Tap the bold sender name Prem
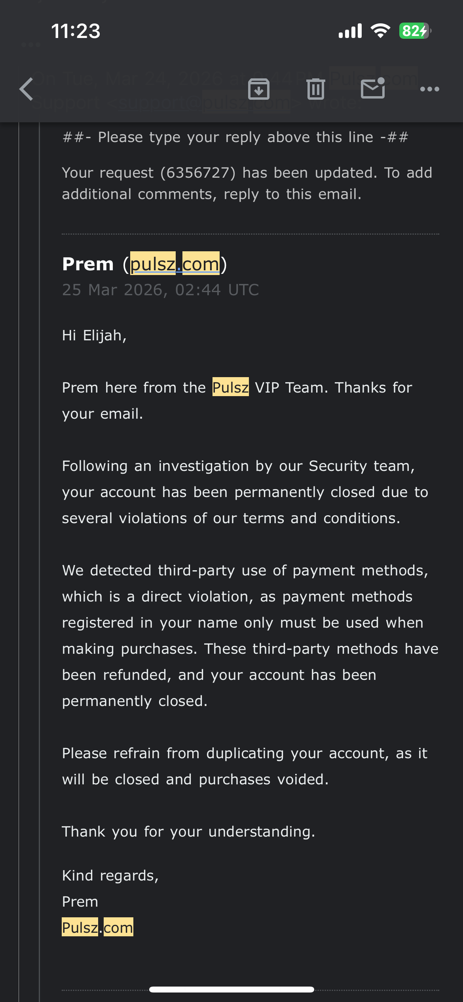The height and width of the screenshot is (1002, 463). click(88, 264)
